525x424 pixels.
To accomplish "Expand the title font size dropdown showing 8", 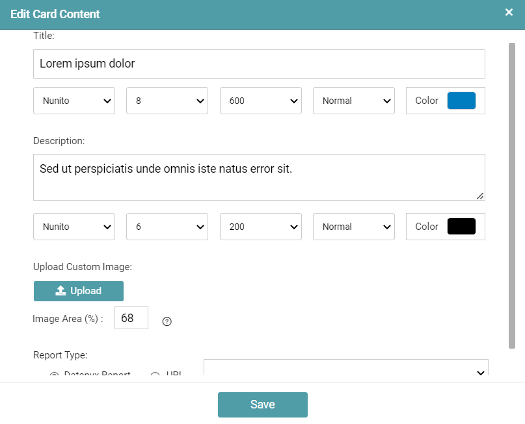I will pyautogui.click(x=167, y=101).
